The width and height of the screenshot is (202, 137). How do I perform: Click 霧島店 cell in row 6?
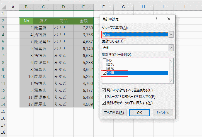coord(43,49)
